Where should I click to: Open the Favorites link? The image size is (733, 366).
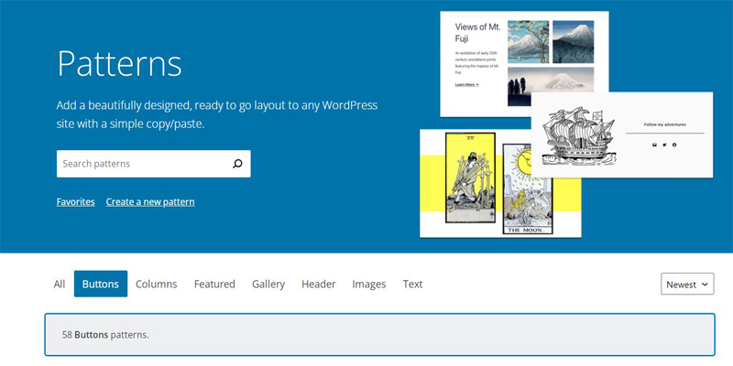coord(76,201)
